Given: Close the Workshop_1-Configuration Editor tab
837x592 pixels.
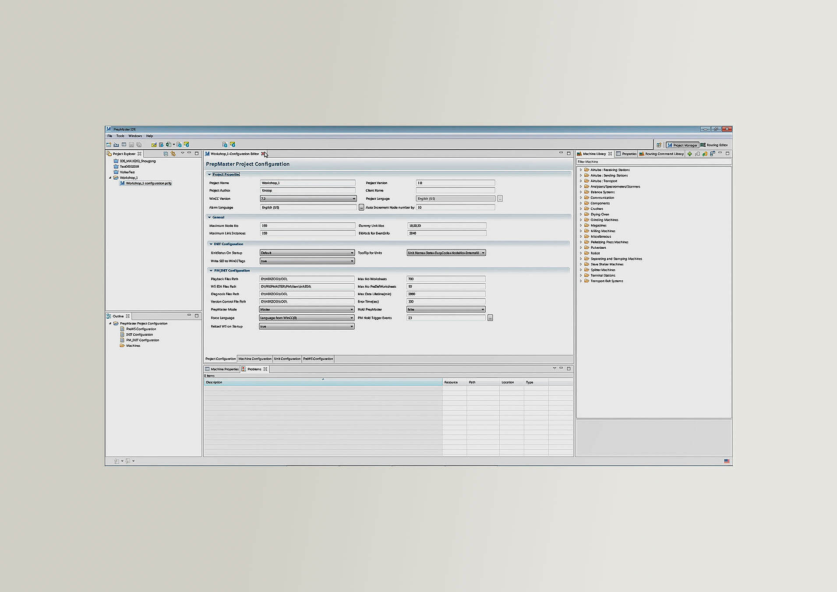Looking at the screenshot, I should (x=263, y=154).
